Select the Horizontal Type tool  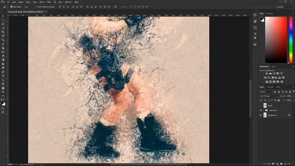pos(3,76)
